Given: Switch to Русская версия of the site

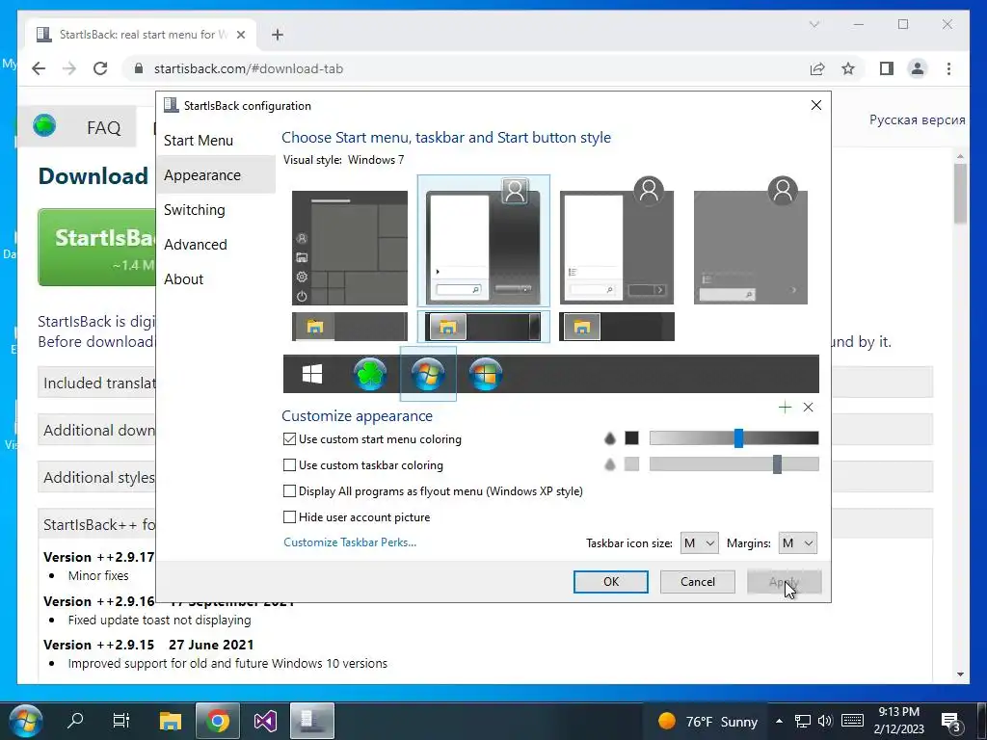Looking at the screenshot, I should 918,119.
